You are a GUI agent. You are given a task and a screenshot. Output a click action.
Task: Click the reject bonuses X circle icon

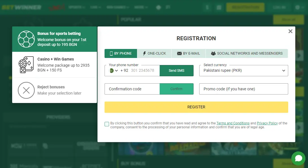(26, 90)
